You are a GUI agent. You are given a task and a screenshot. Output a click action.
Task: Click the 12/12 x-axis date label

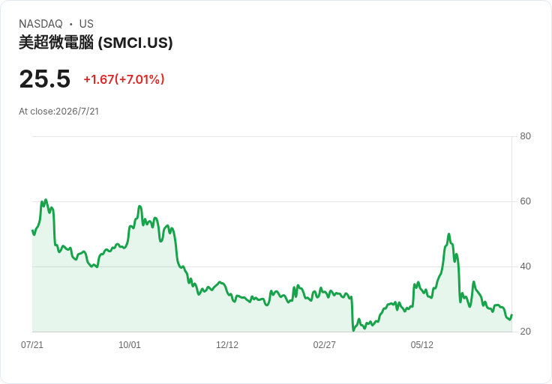(x=227, y=344)
